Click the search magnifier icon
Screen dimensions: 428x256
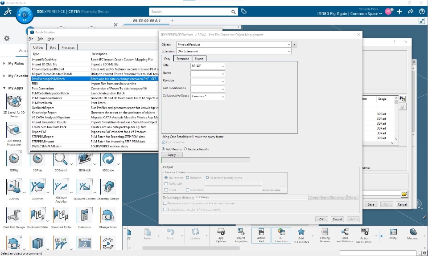(233, 12)
